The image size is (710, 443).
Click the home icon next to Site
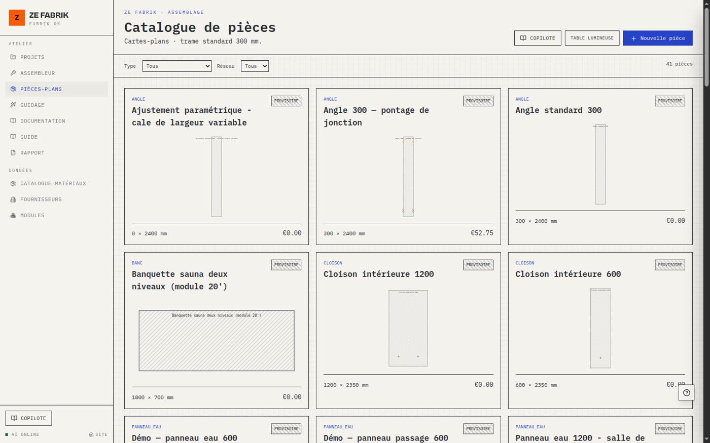click(91, 434)
